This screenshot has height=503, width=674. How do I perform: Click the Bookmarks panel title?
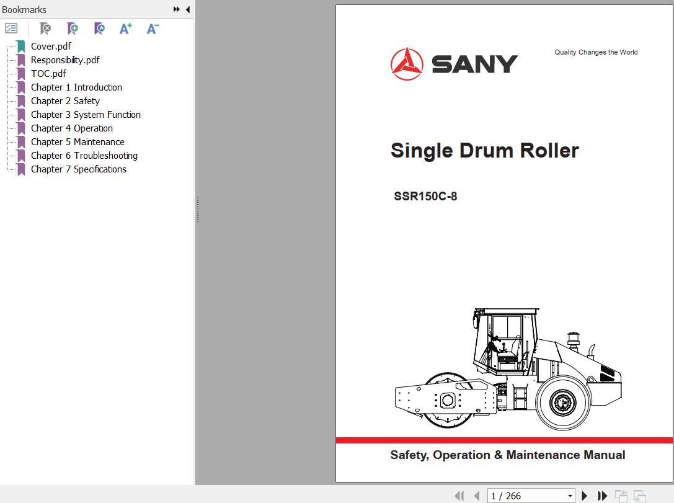click(24, 9)
